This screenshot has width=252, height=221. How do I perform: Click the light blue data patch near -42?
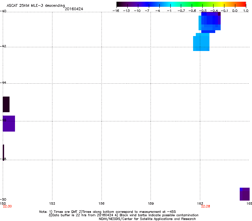201,42
